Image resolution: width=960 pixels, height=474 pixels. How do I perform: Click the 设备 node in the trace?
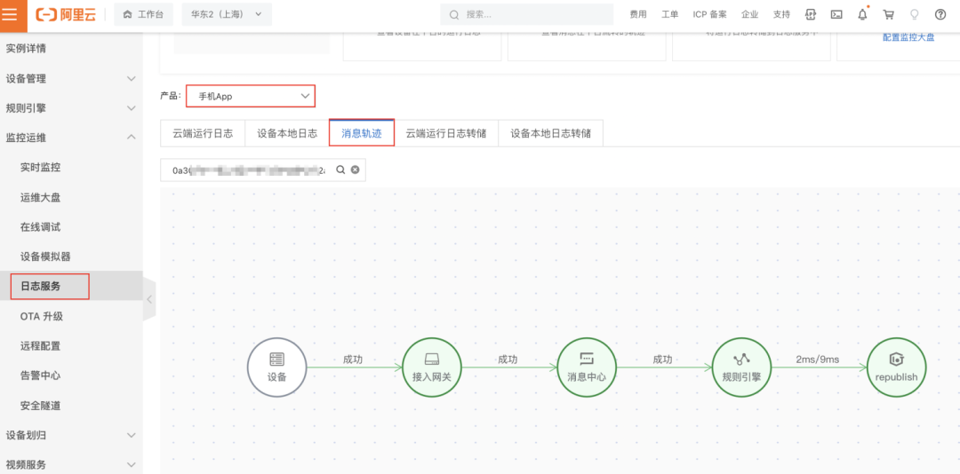point(276,367)
